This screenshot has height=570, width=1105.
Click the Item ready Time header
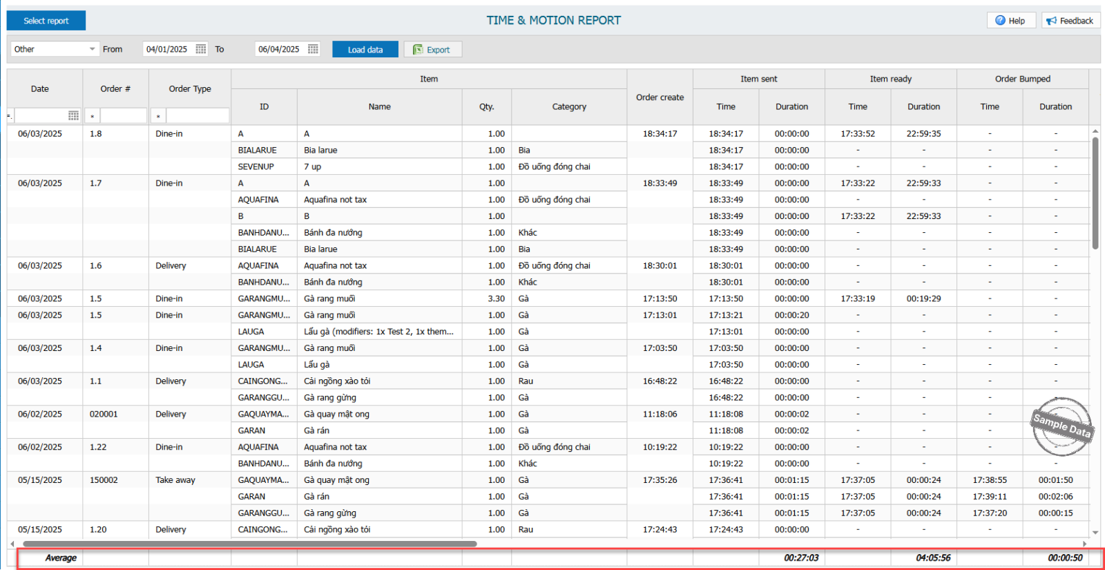point(858,106)
